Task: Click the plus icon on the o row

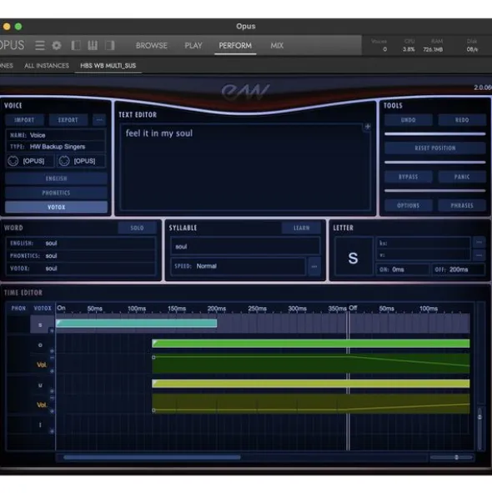Action: click(52, 351)
